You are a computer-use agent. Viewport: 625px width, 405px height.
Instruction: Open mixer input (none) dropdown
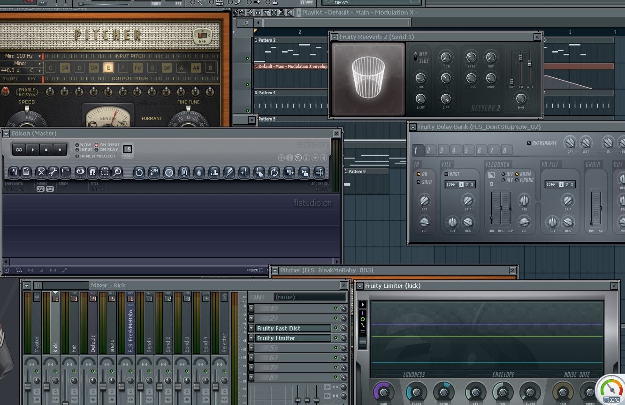pyautogui.click(x=310, y=297)
